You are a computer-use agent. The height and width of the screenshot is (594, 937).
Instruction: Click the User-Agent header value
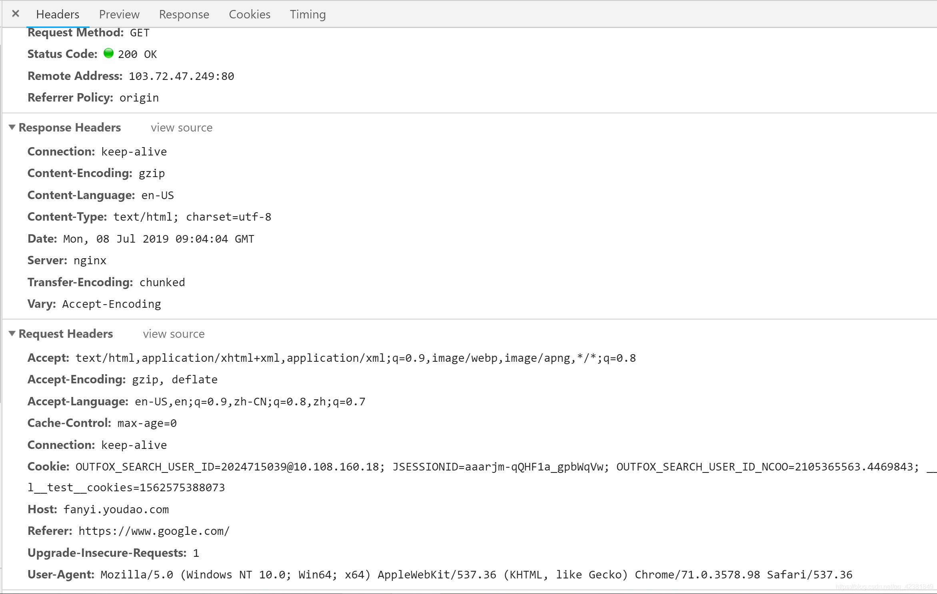point(476,575)
